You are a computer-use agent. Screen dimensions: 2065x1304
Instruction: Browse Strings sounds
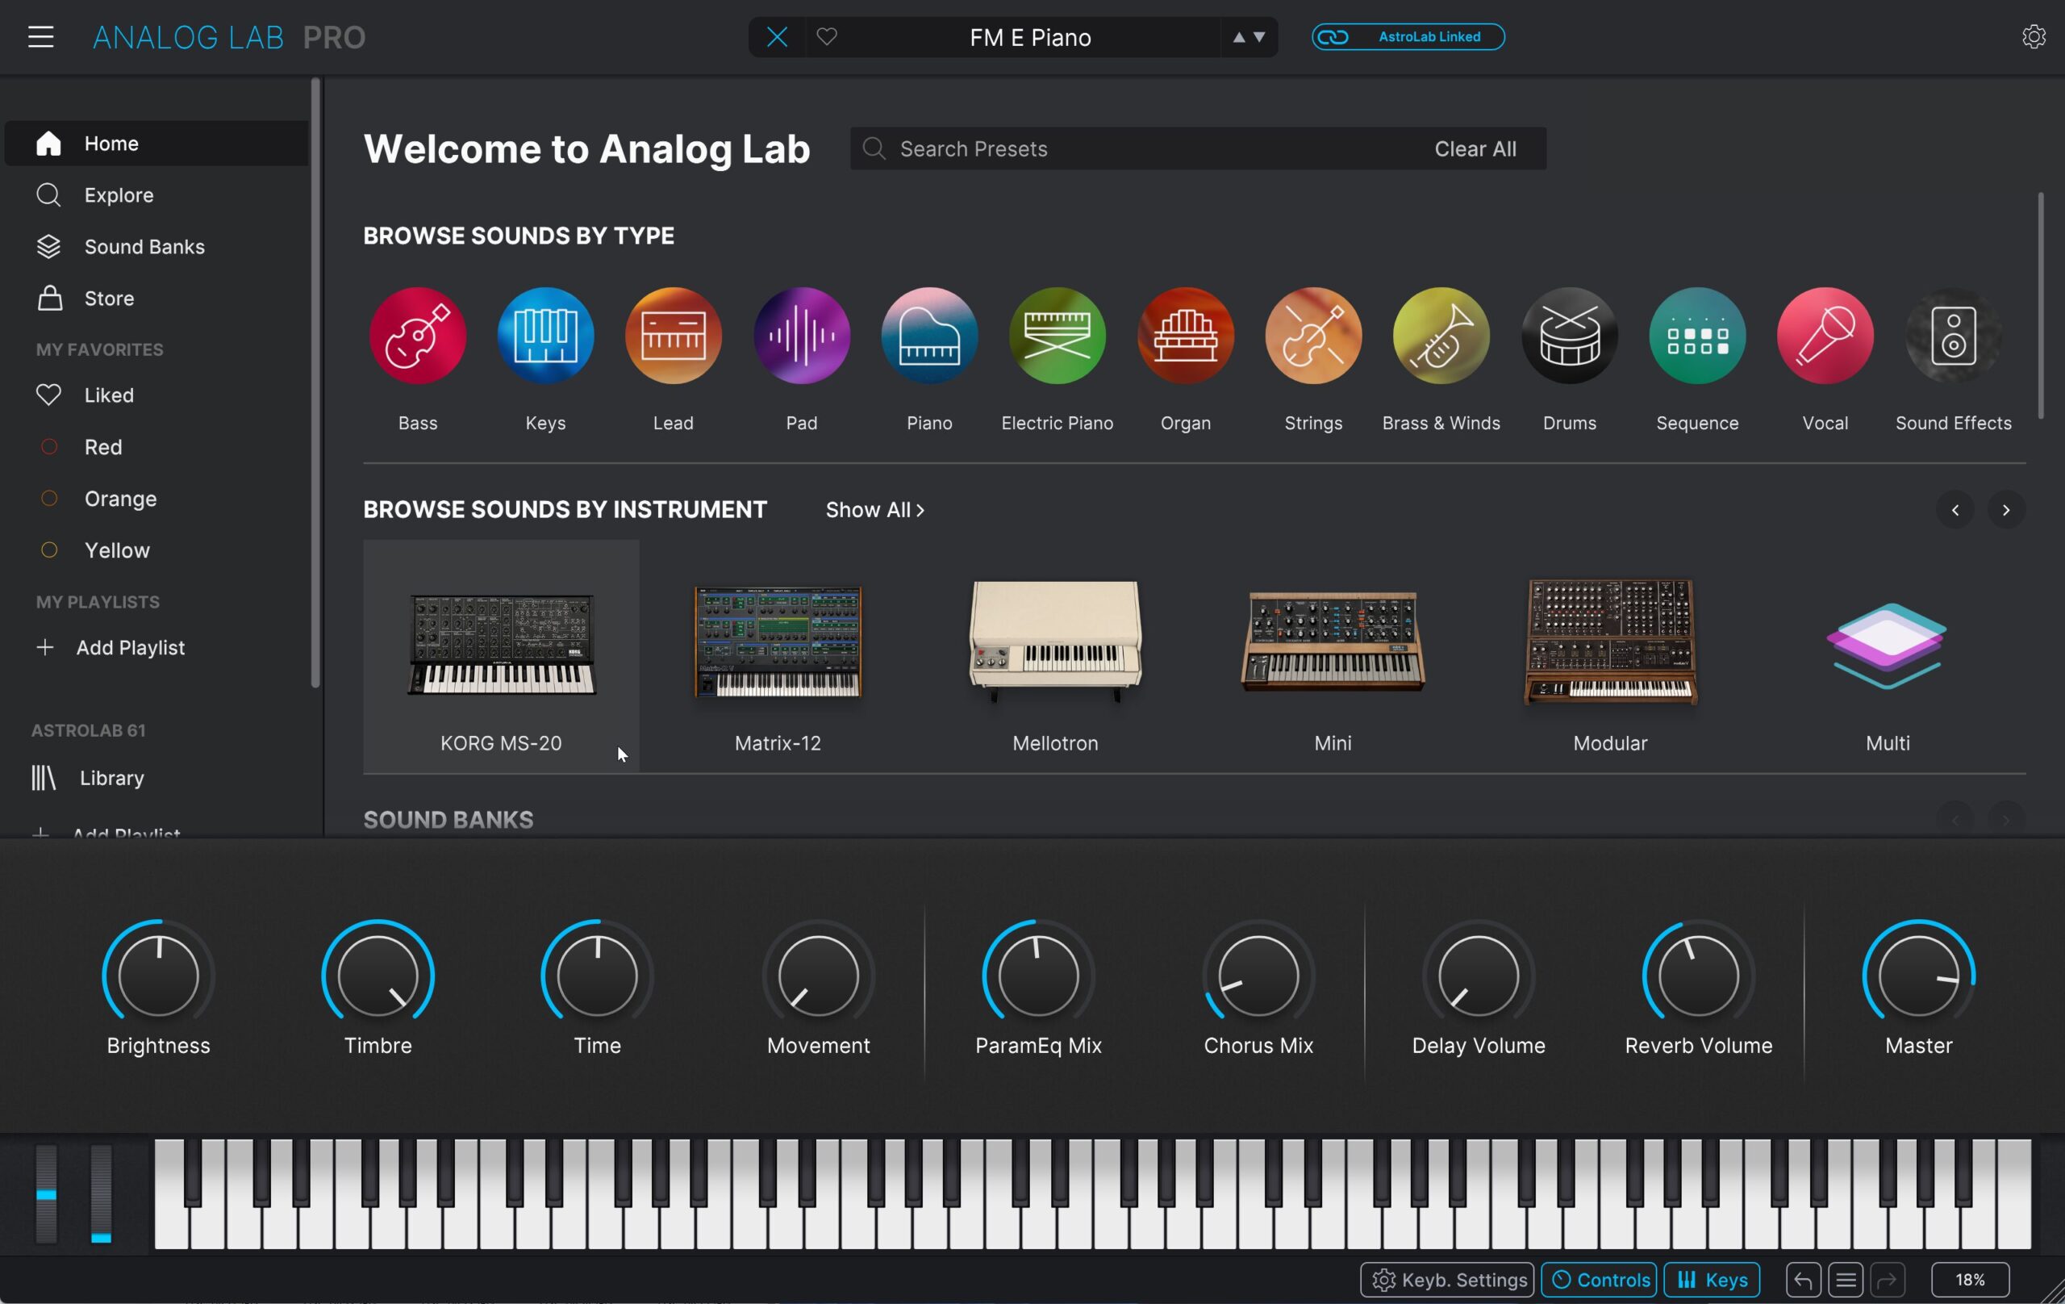(1314, 336)
